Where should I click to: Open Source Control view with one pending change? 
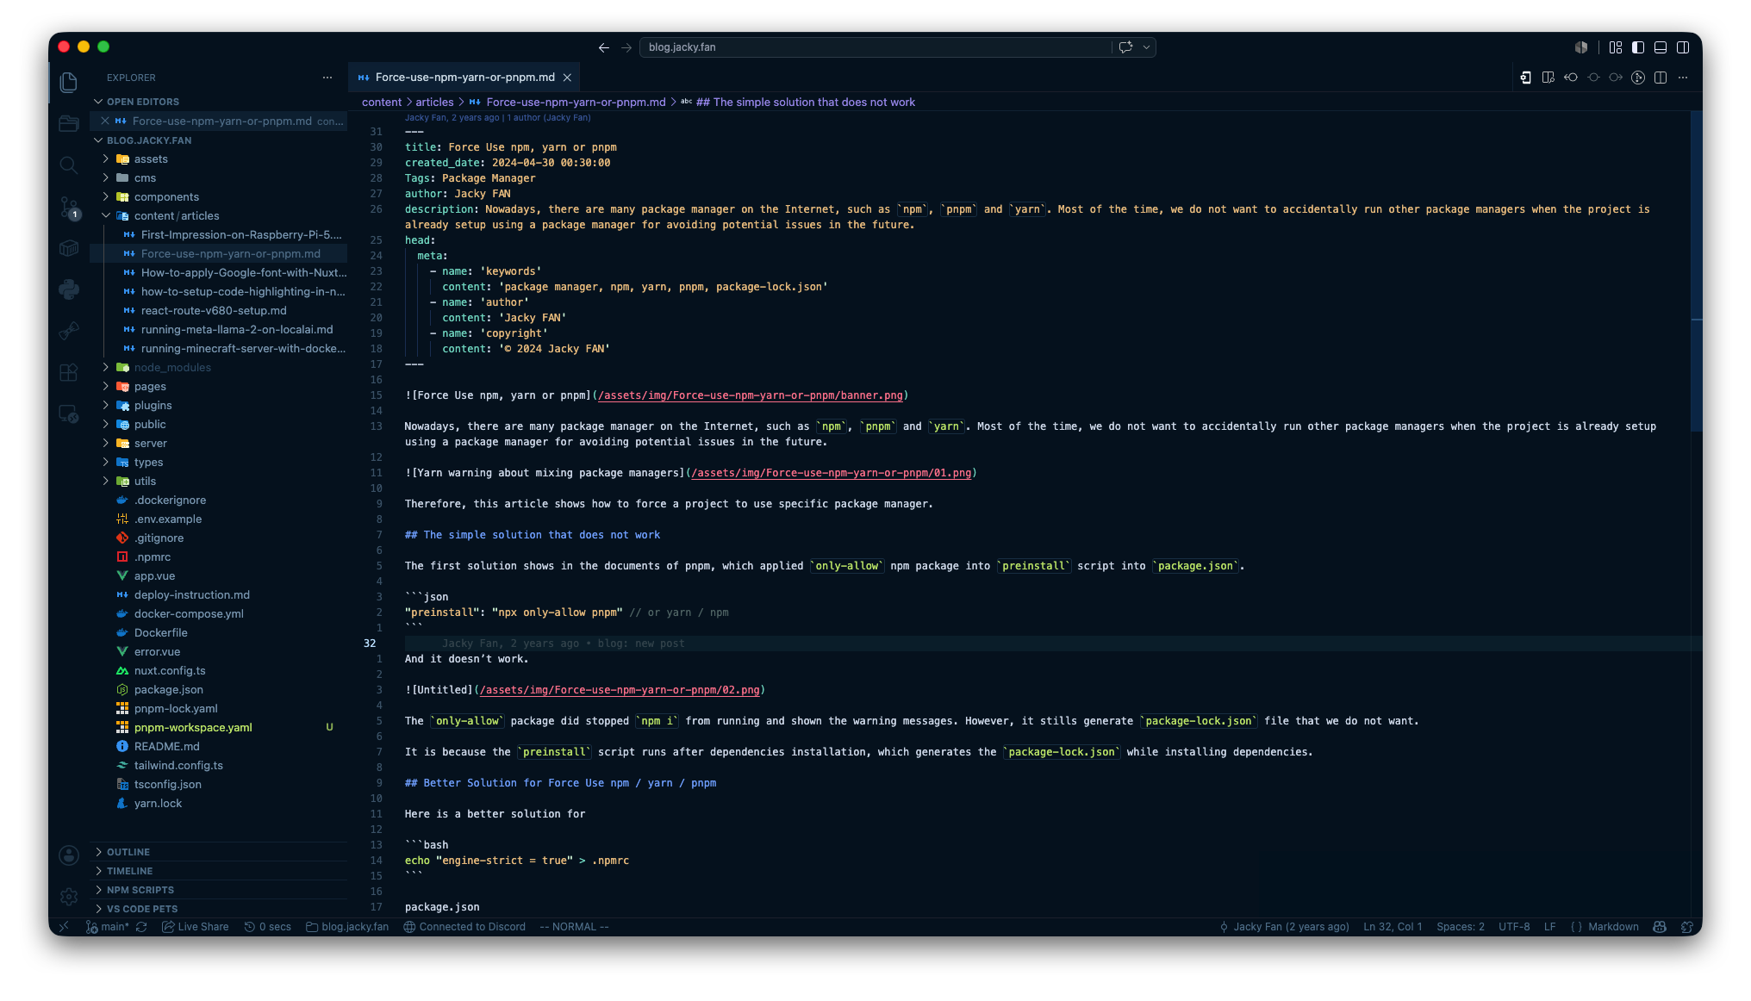[x=69, y=207]
